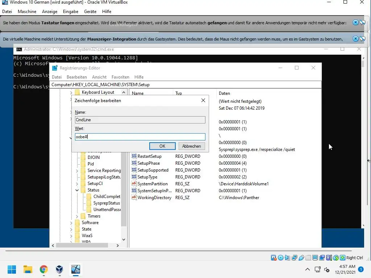The height and width of the screenshot is (278, 371).
Task: Click the USB device icon in VirtualBox status bar
Action: click(x=301, y=258)
